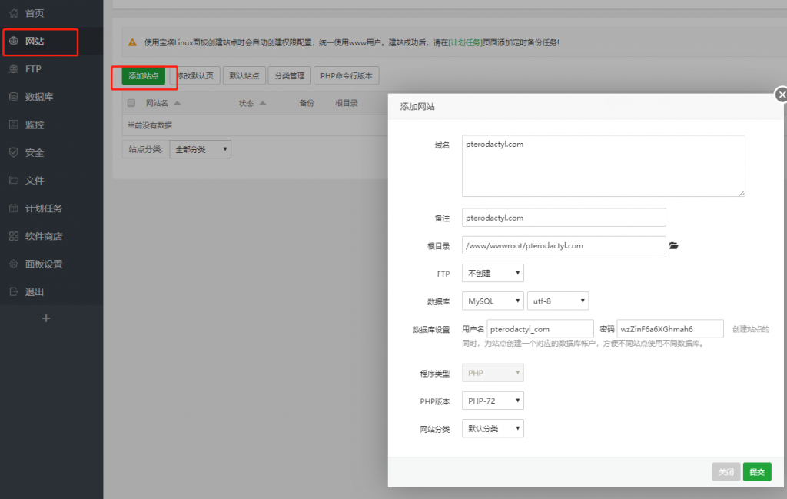
Task: Toggle the select-all checkbox in site table
Action: pos(131,103)
